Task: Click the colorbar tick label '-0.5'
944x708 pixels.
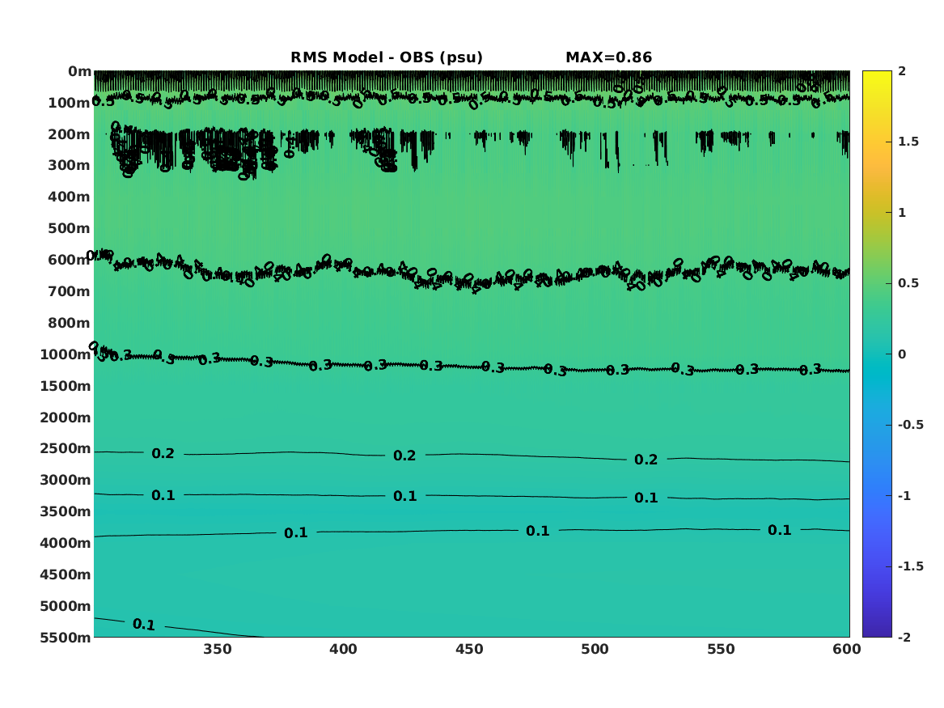Action: point(910,425)
